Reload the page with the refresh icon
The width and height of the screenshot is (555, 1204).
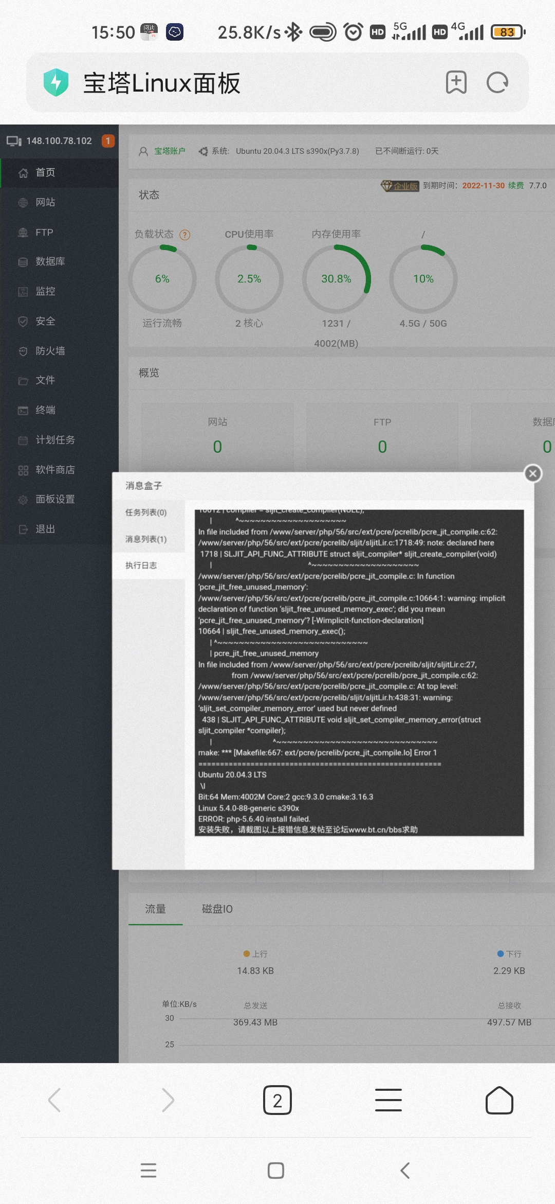point(497,82)
